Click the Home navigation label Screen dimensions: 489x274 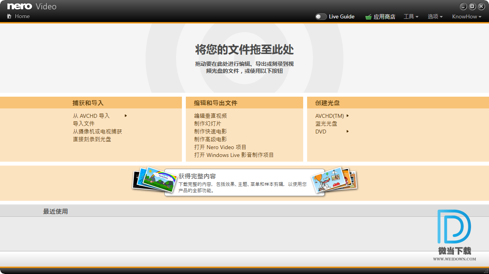point(22,16)
